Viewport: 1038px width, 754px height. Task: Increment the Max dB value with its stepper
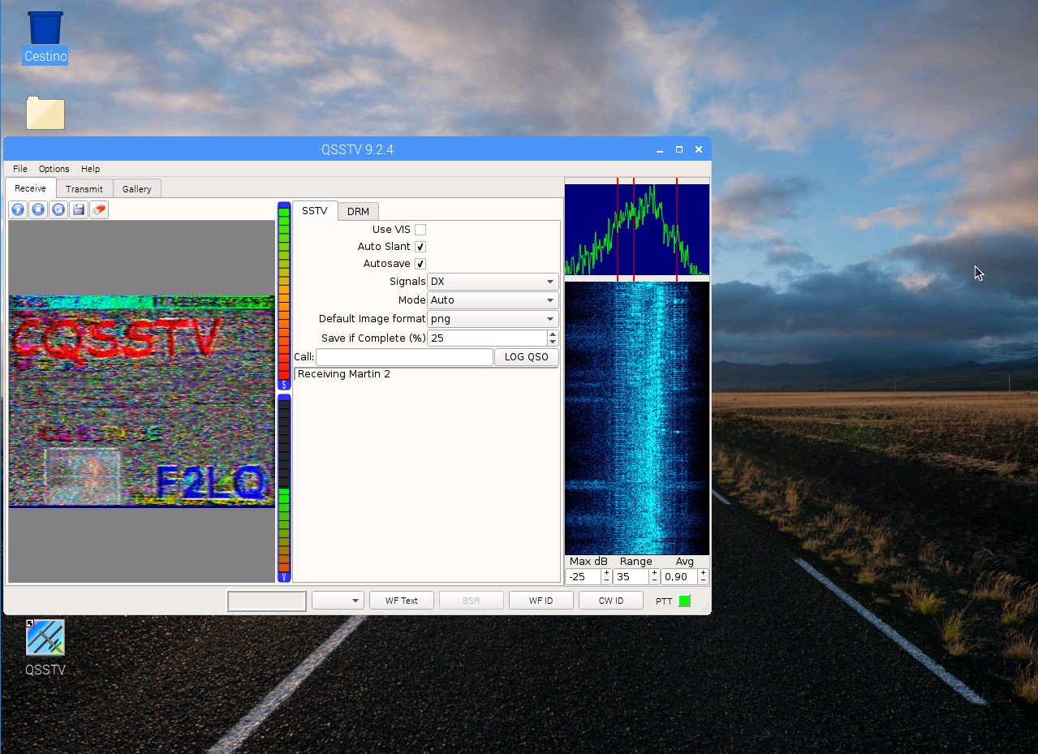pos(607,573)
